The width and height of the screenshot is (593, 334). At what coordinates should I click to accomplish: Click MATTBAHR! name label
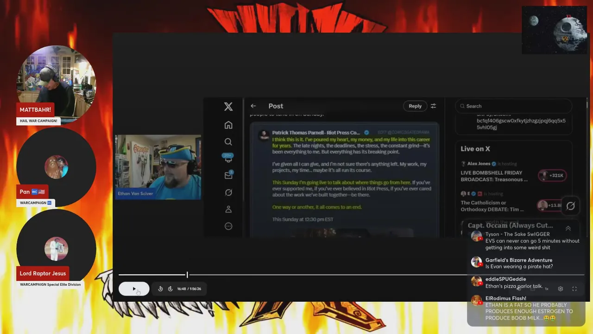[36, 110]
